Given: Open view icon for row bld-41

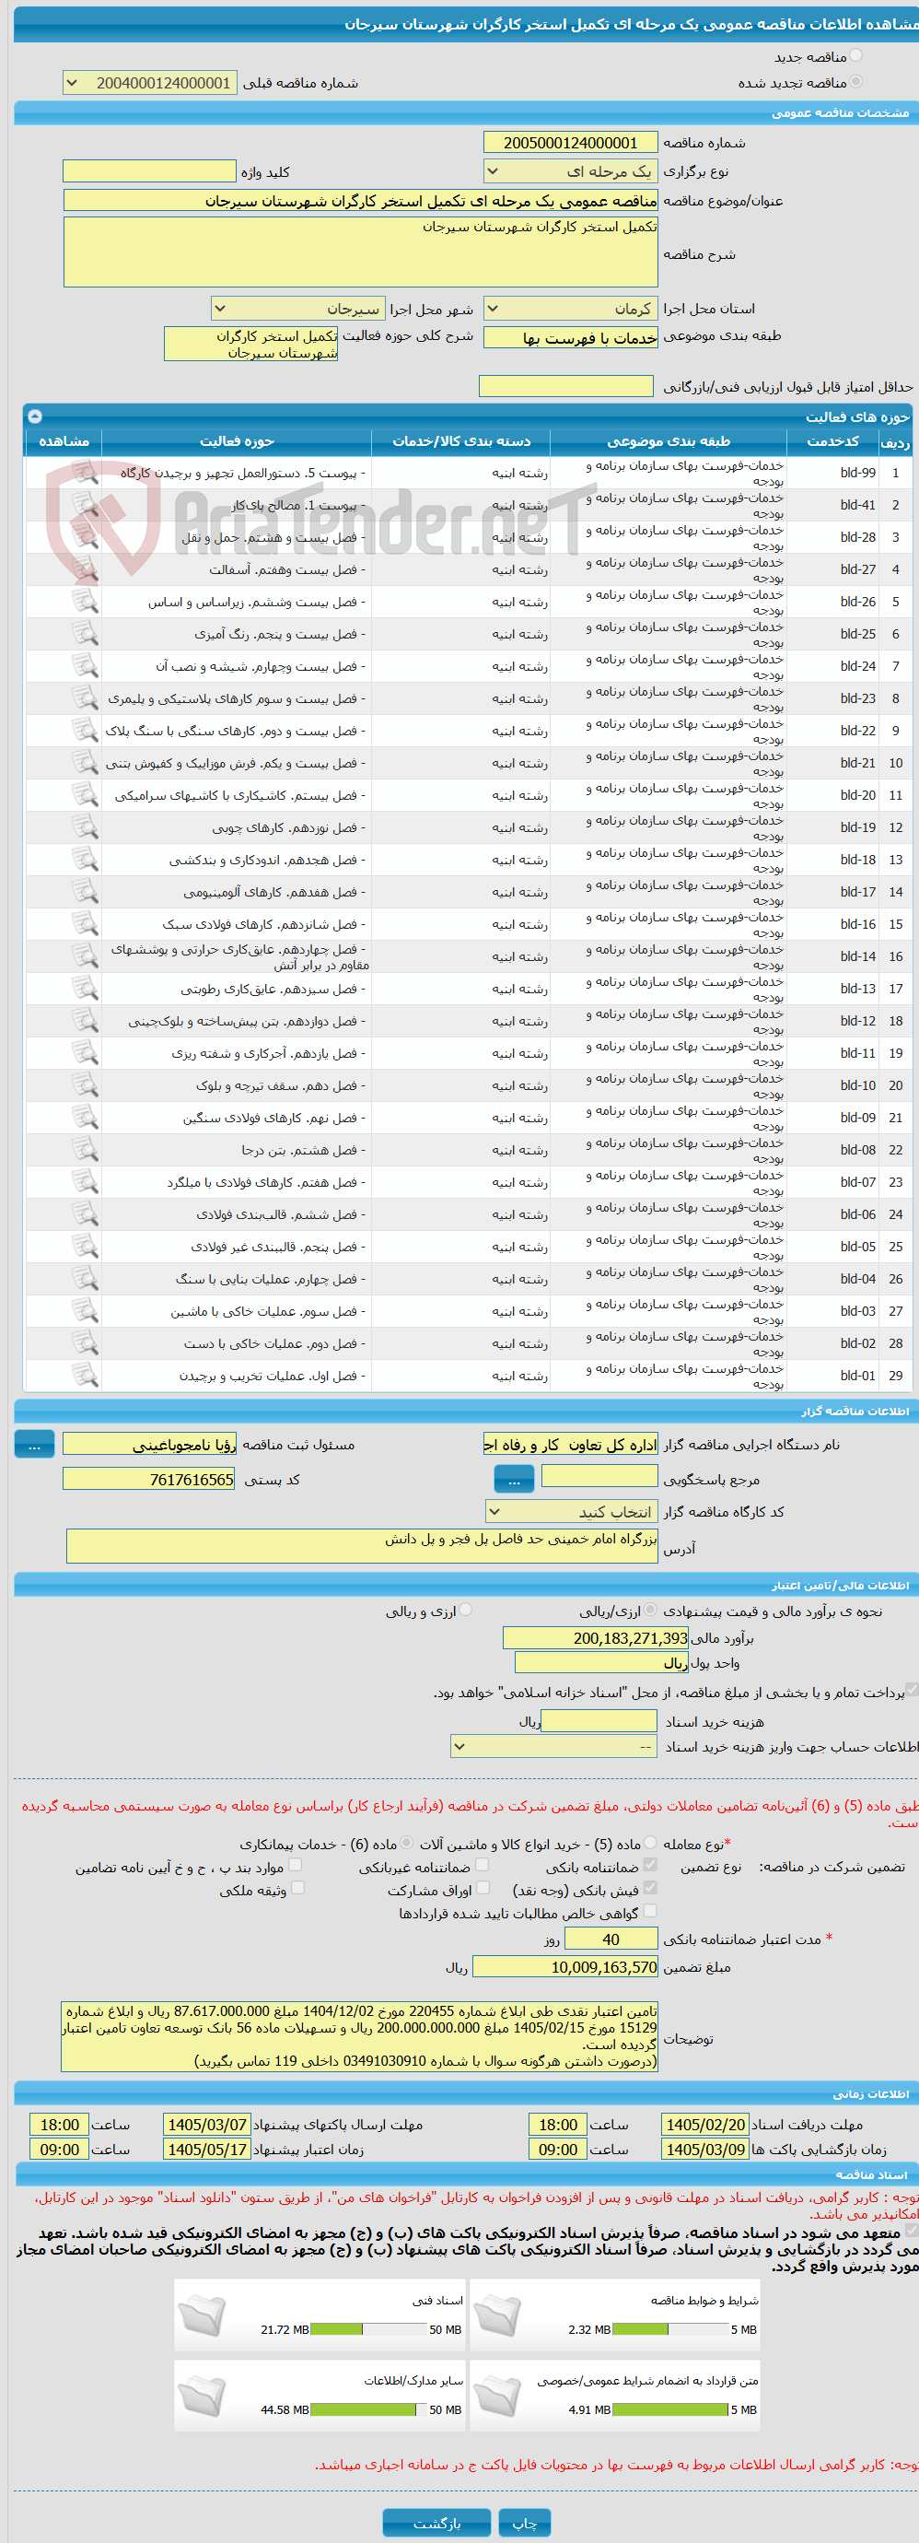Looking at the screenshot, I should click(85, 506).
